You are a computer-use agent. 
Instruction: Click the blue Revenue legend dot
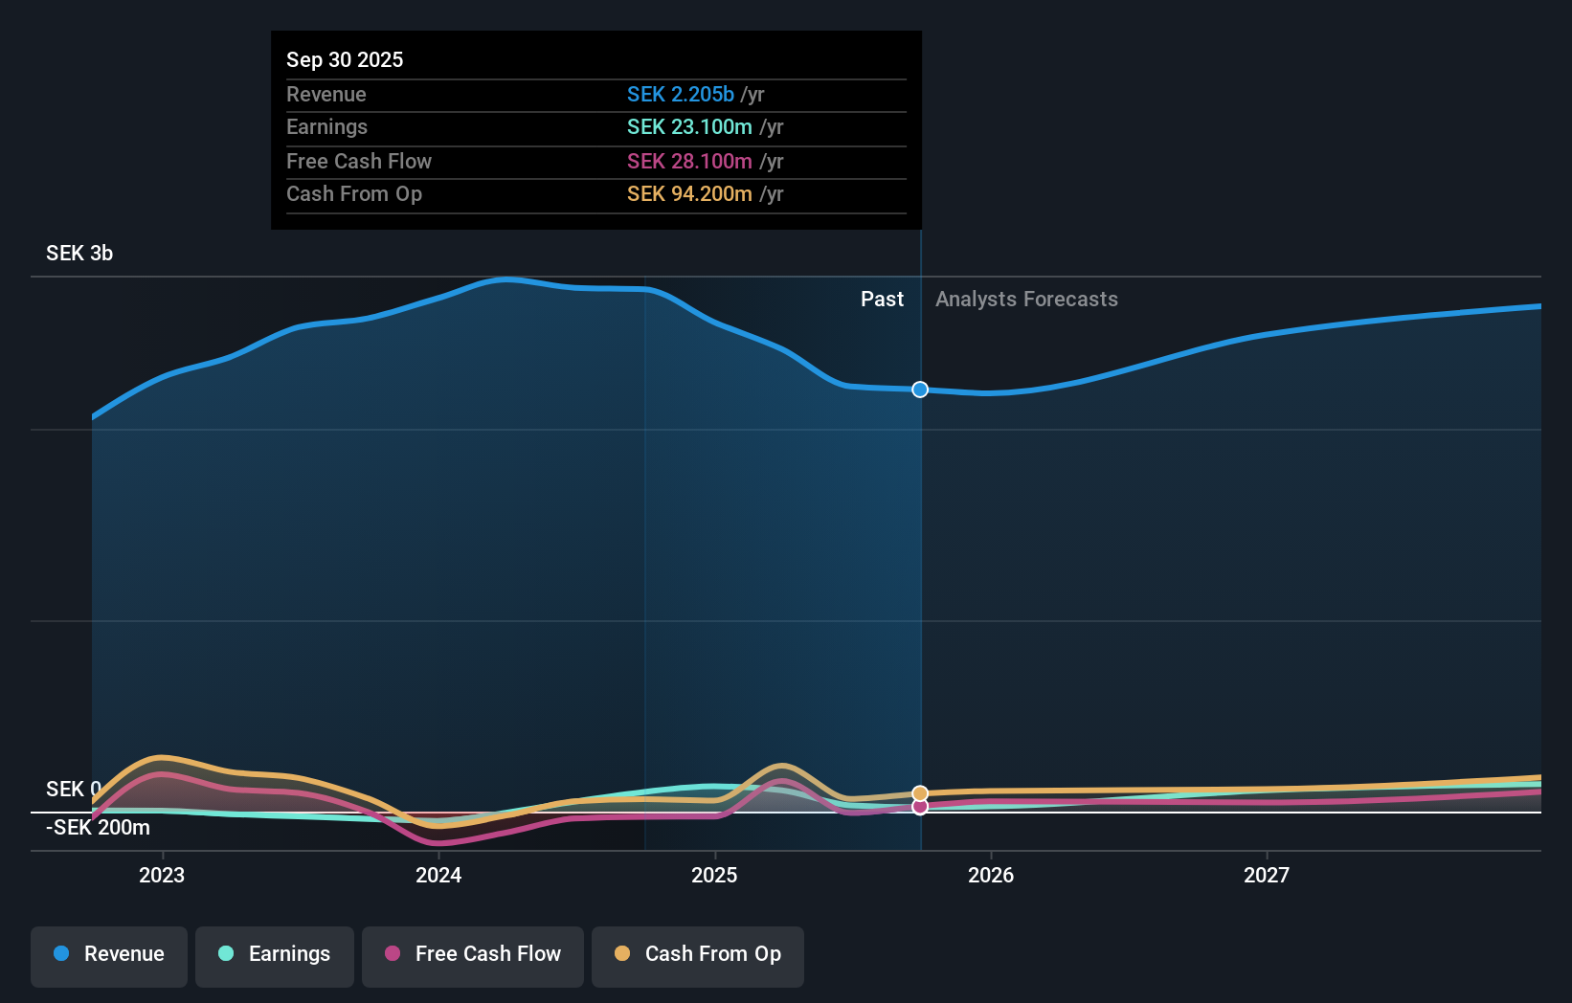pos(62,954)
